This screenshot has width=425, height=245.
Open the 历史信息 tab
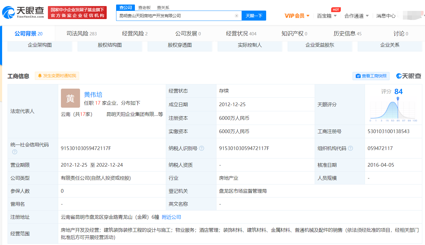point(347,34)
